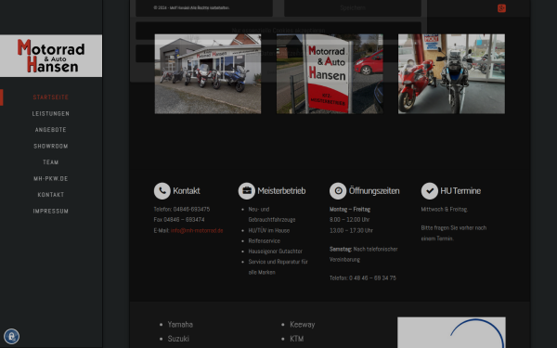Click the 'Montag – Freitag' text

point(350,209)
